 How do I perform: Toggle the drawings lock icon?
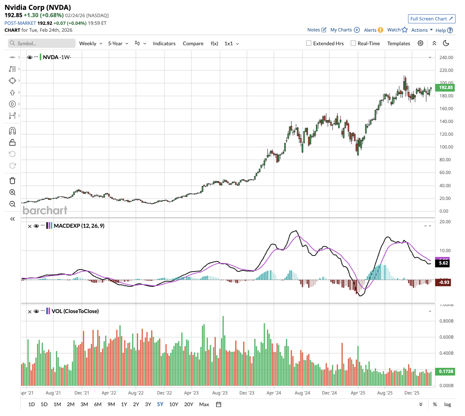(12, 142)
